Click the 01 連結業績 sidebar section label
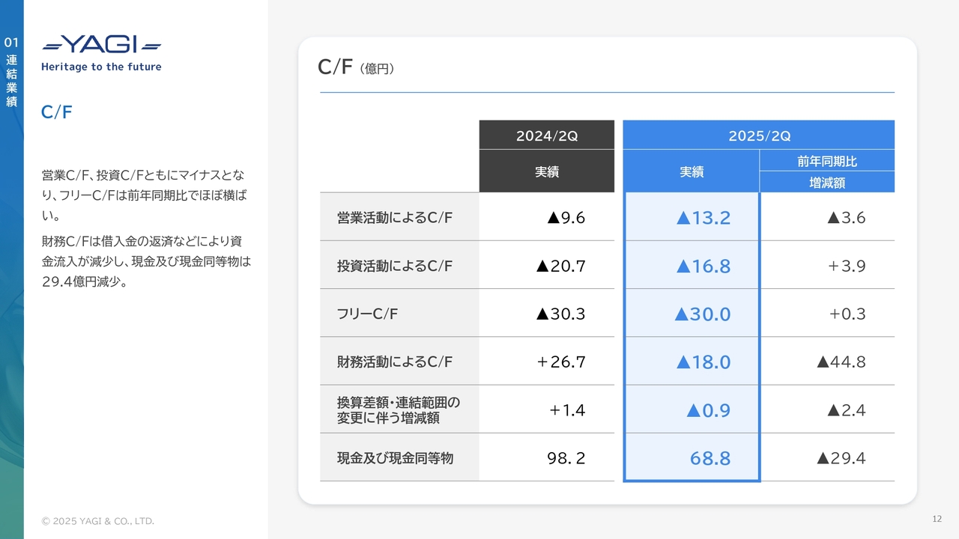Viewport: 959px width, 539px height. (11, 73)
